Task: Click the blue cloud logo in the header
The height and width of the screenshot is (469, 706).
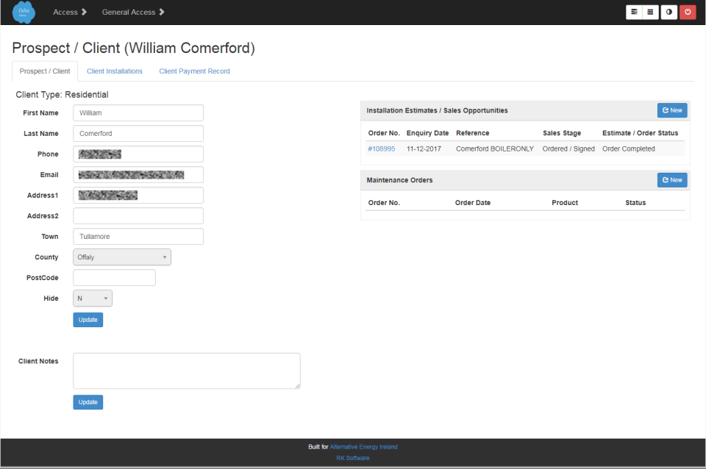Action: coord(24,12)
